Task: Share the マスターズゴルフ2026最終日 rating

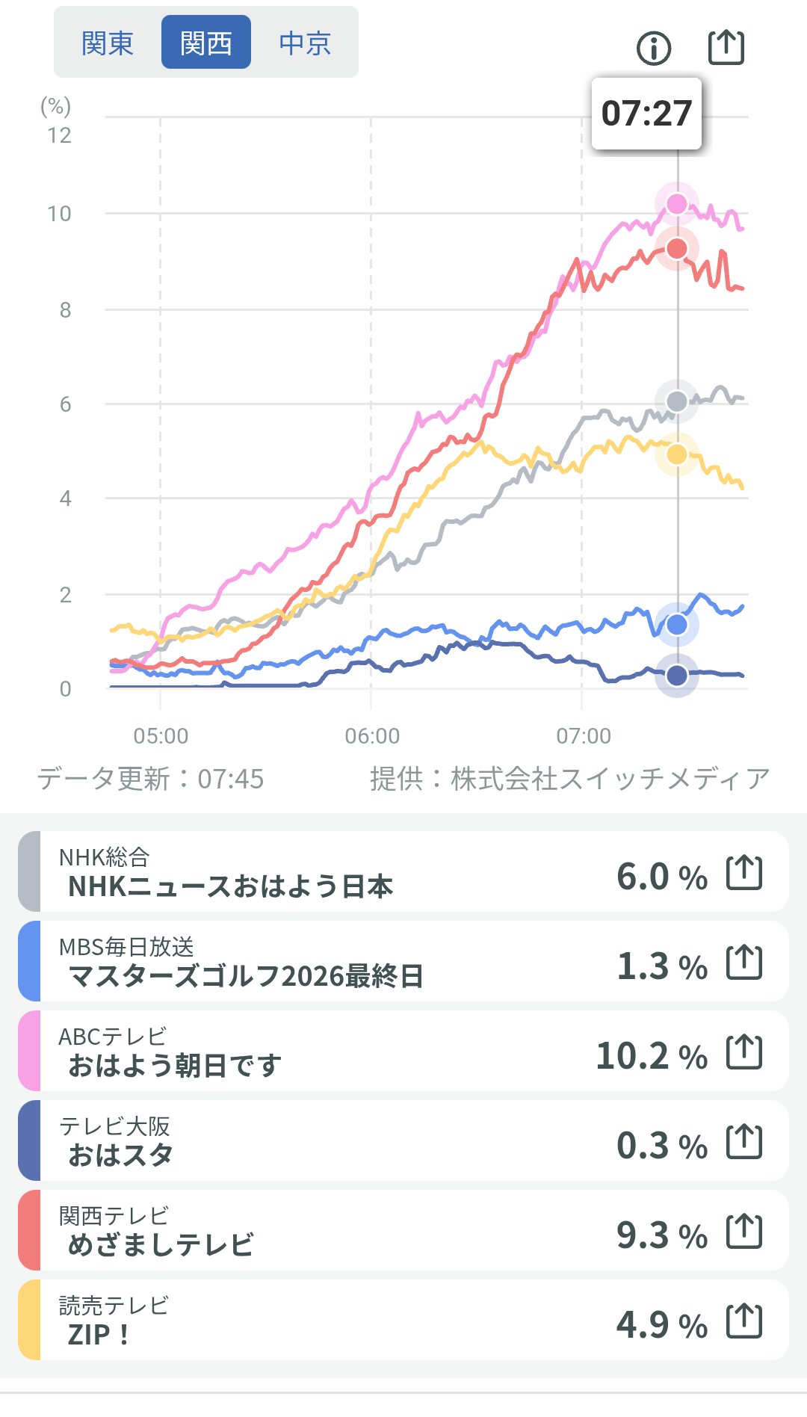Action: 744,963
